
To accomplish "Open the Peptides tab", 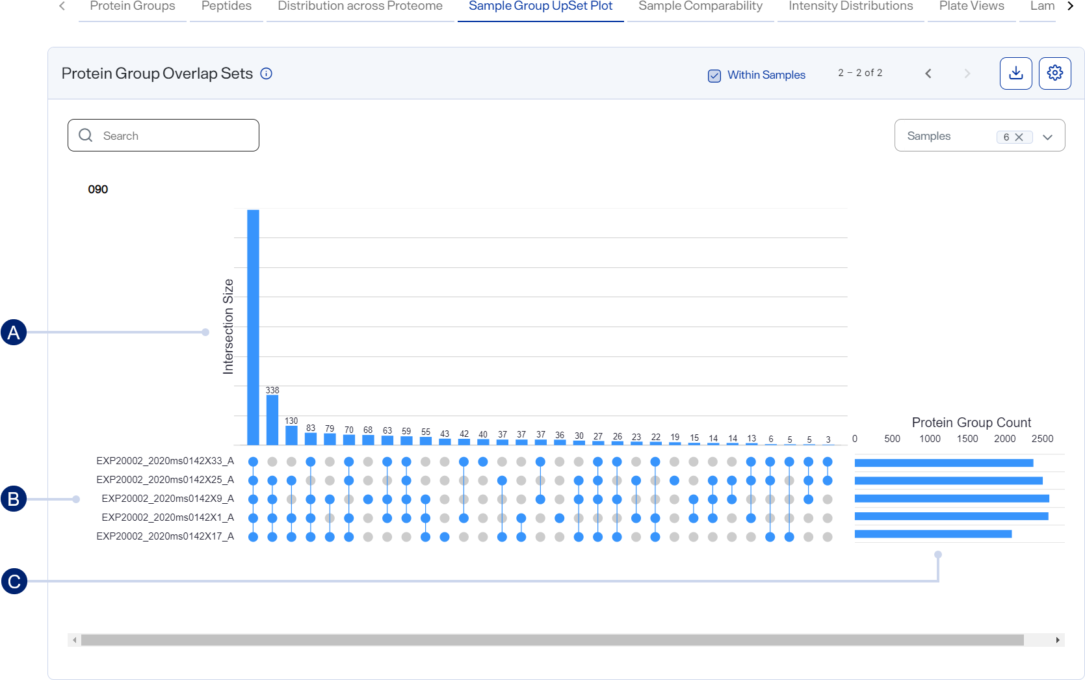I will tap(226, 8).
